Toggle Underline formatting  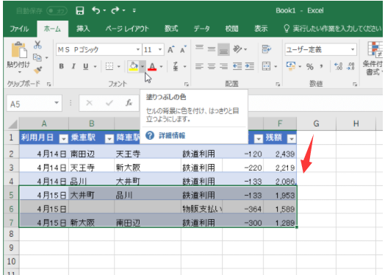tap(86, 66)
